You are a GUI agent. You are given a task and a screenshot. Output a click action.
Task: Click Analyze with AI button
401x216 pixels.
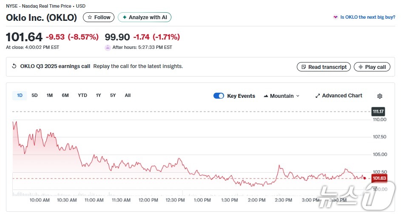pos(145,17)
